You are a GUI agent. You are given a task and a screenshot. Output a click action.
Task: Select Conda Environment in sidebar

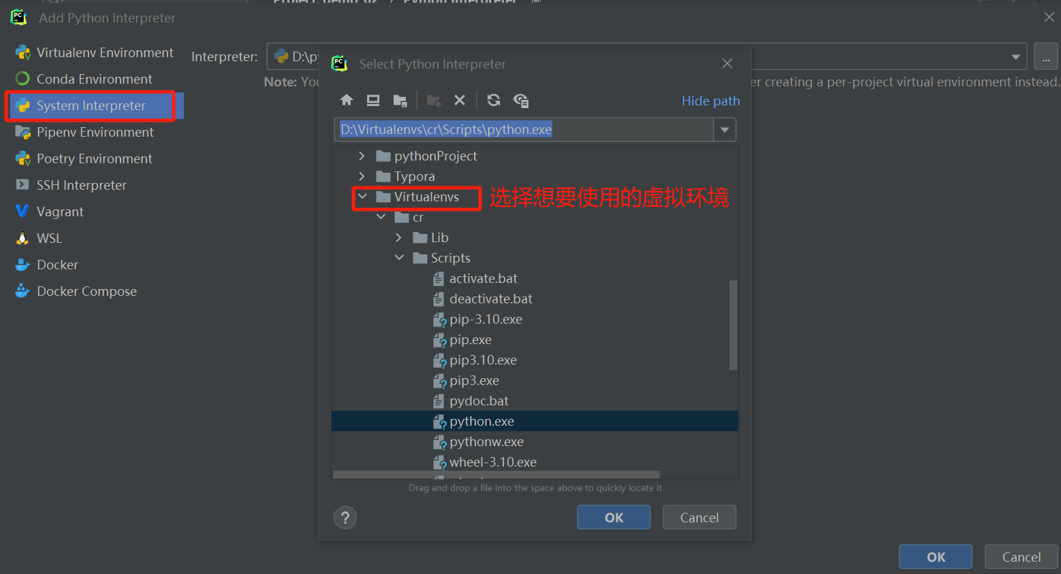pyautogui.click(x=94, y=79)
